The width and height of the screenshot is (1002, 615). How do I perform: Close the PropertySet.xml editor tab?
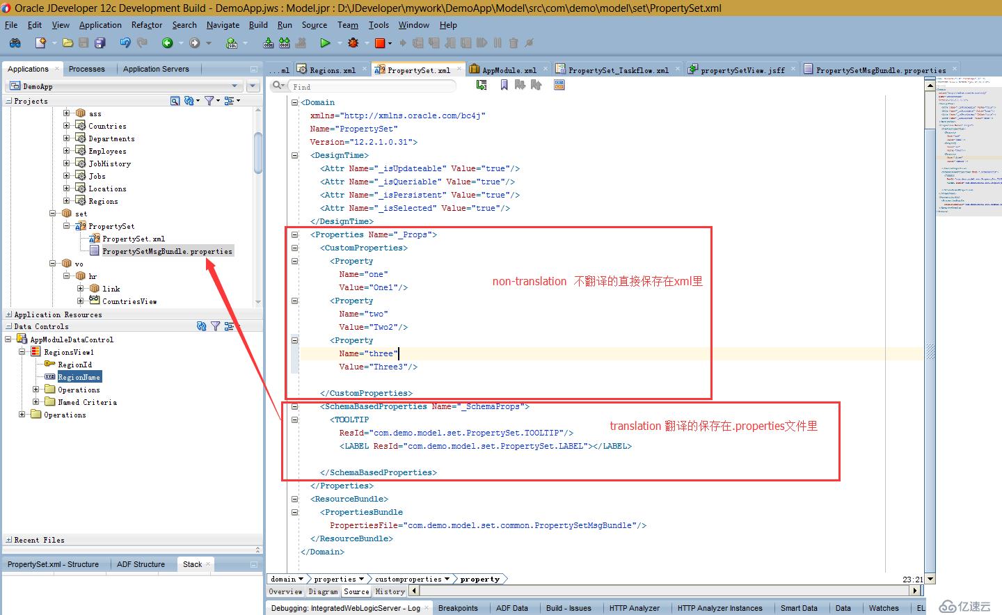pyautogui.click(x=459, y=70)
